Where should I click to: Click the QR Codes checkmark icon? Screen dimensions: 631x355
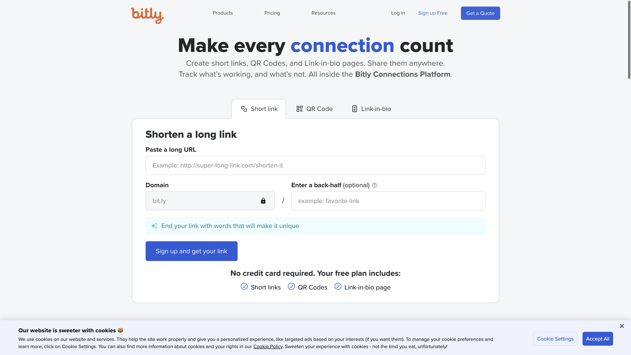click(291, 287)
